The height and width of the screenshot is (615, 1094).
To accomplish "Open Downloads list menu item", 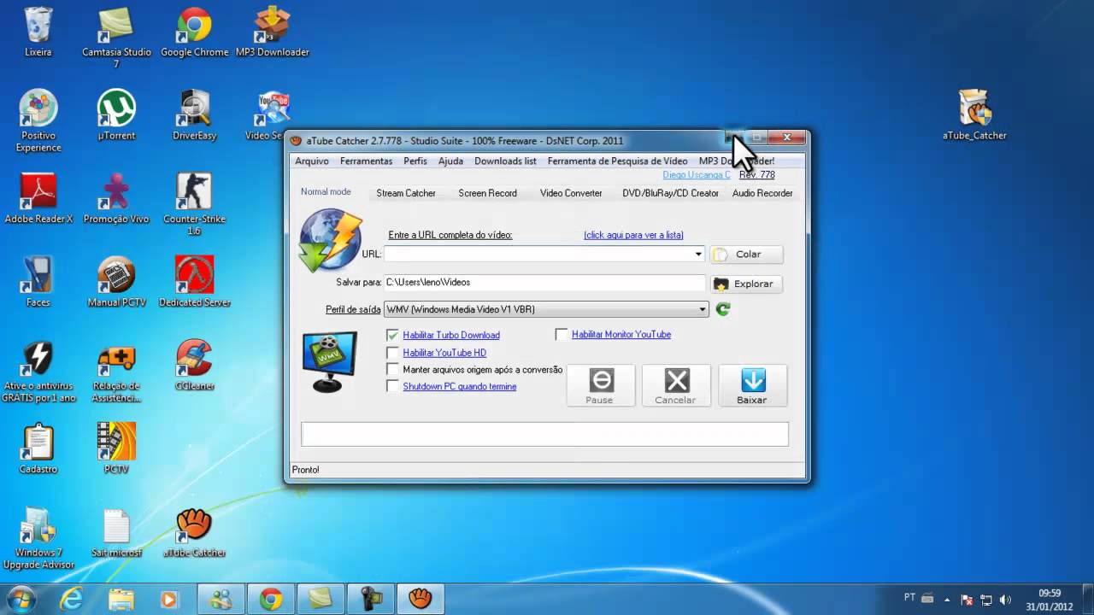I will [505, 161].
